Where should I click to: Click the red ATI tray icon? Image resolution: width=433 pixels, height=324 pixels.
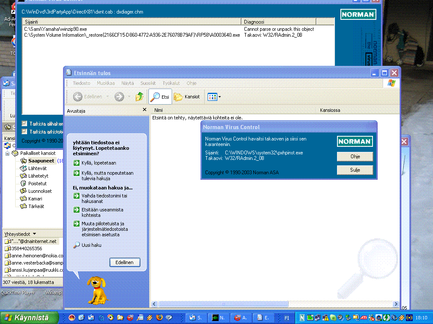(x=363, y=318)
